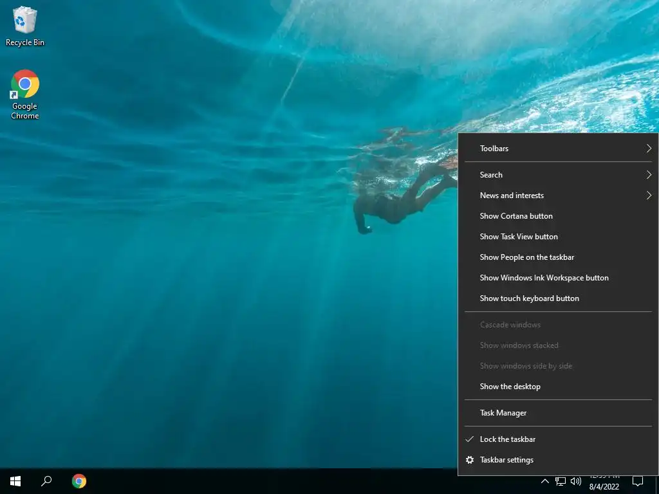The width and height of the screenshot is (659, 494).
Task: Toggle Show Windows Ink Workspace button
Action: [x=558, y=278]
